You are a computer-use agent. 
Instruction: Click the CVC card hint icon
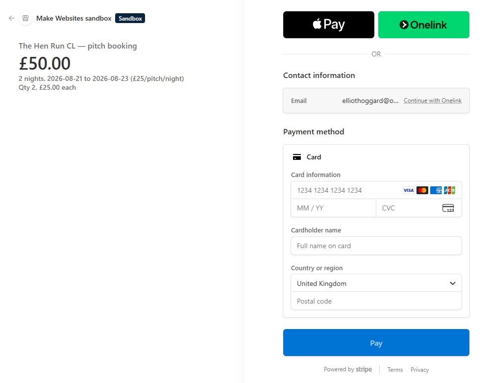tap(448, 208)
